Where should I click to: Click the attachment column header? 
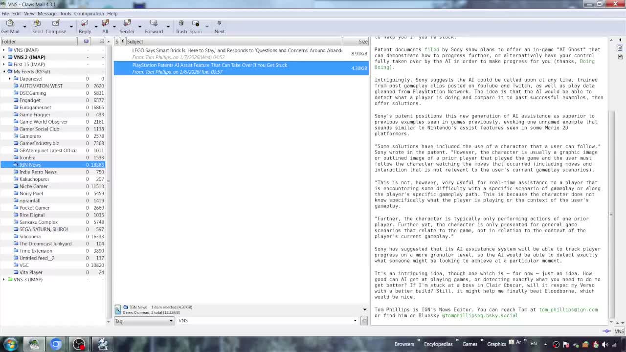[x=123, y=42]
